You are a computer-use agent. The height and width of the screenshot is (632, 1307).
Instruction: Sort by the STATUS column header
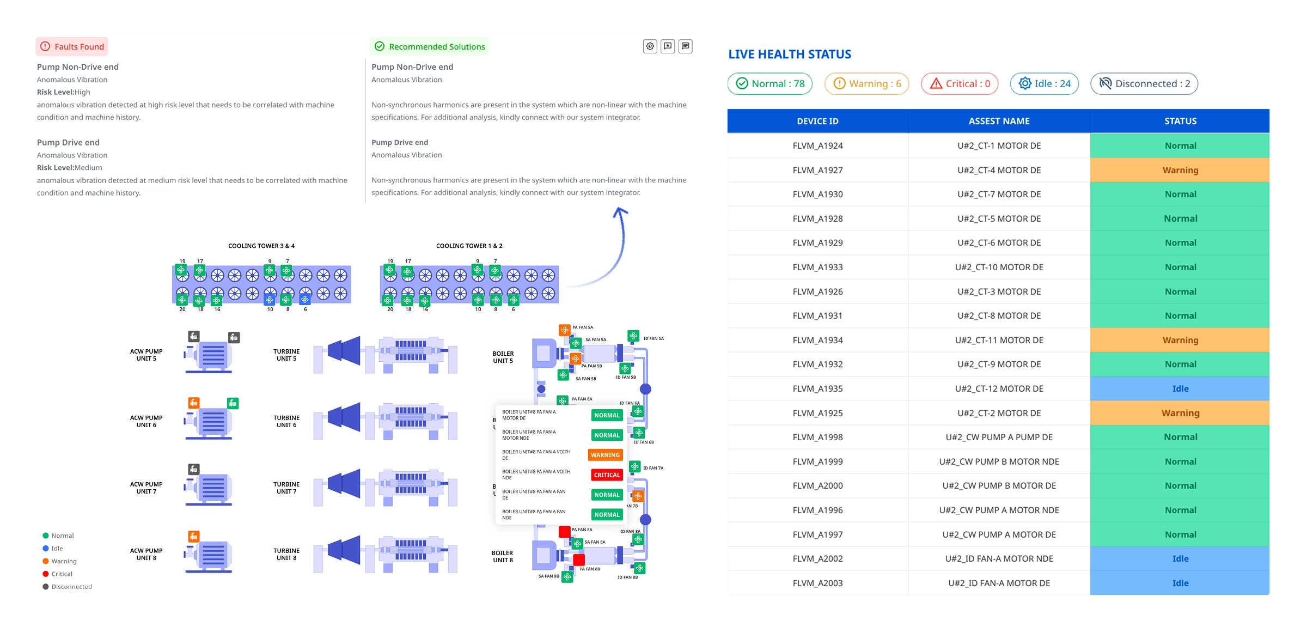click(1180, 121)
